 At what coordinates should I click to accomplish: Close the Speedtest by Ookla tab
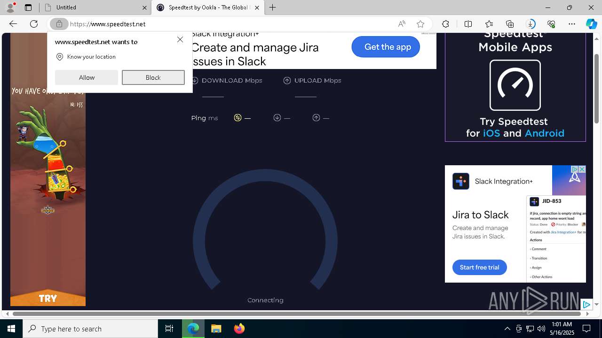[257, 8]
